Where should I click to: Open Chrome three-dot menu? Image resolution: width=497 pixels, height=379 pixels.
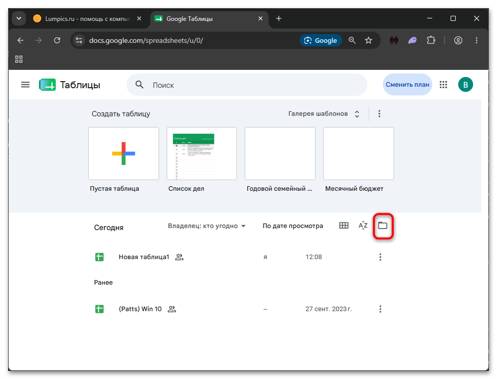point(477,40)
